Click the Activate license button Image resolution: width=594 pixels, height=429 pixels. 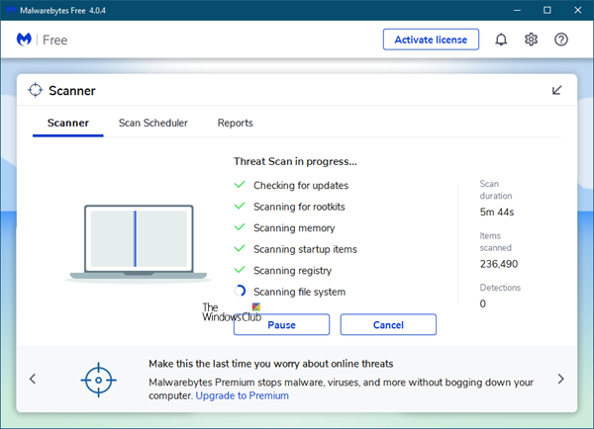[x=431, y=40]
